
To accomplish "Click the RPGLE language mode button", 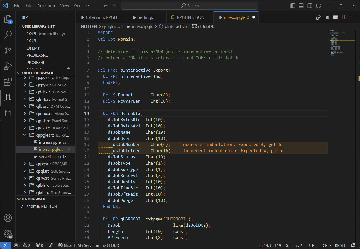I will pyautogui.click(x=340, y=245).
